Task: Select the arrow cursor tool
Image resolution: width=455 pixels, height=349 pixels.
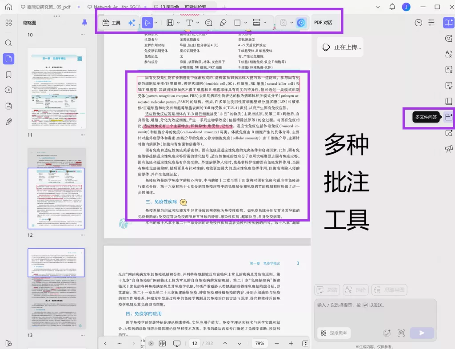Action: pos(147,23)
